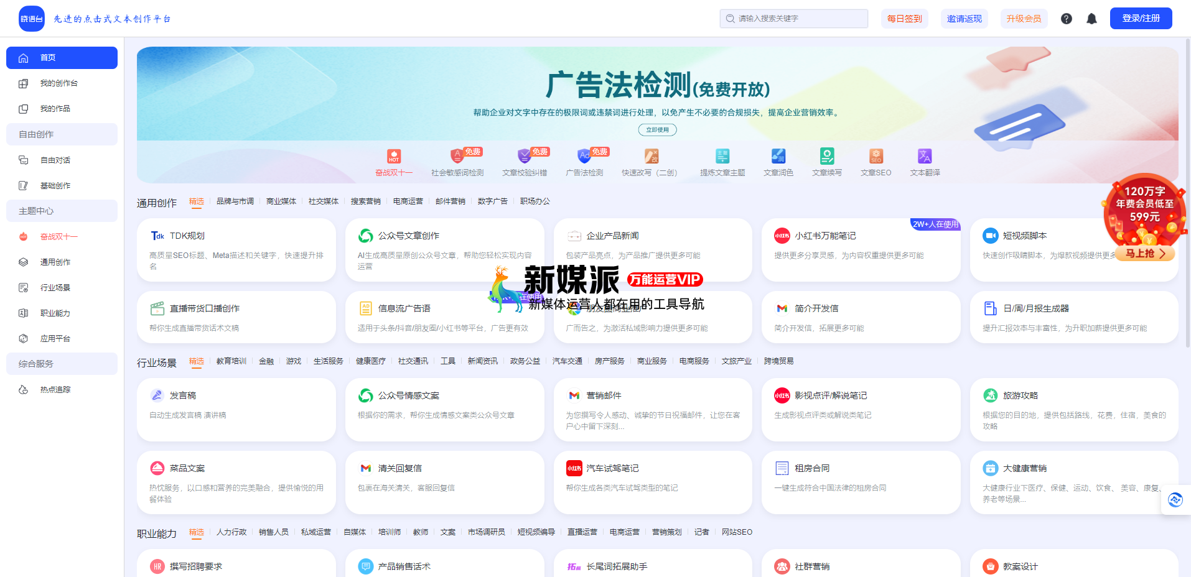Click the page vertical scrollbar

(1187, 193)
